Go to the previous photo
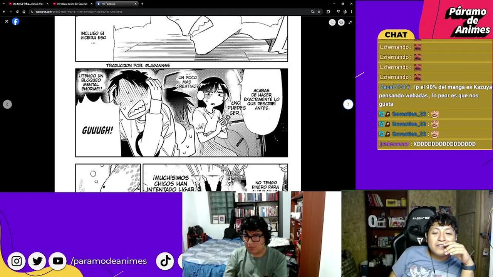Image resolution: width=493 pixels, height=277 pixels. click(x=7, y=104)
